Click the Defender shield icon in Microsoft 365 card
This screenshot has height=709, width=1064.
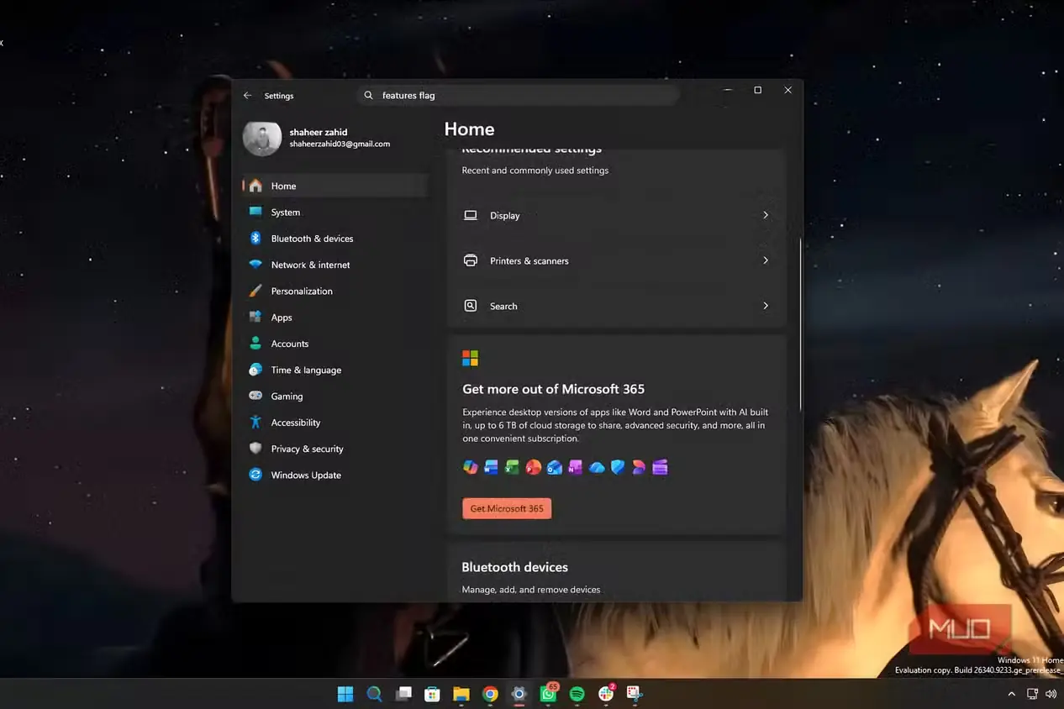[x=618, y=467]
